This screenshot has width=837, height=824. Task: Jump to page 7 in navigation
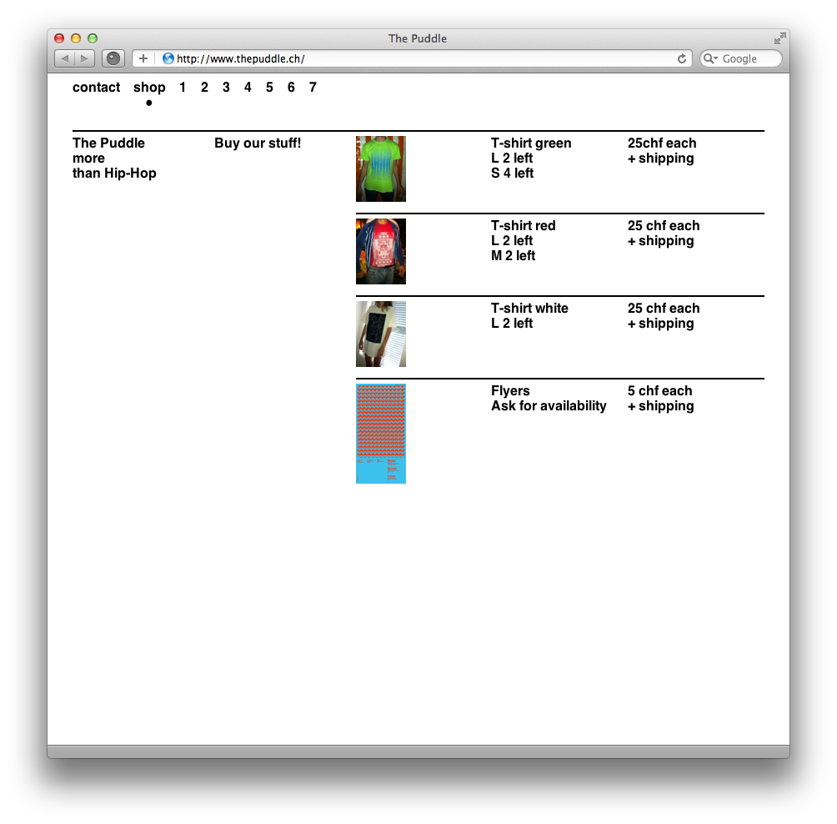click(x=313, y=88)
